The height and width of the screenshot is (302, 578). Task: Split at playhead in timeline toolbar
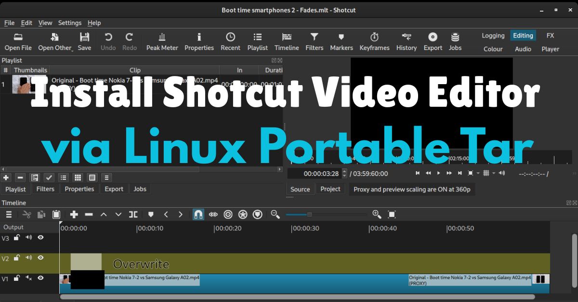[133, 214]
